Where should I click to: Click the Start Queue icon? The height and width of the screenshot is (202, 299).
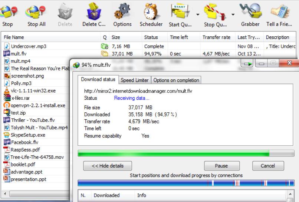tap(180, 12)
